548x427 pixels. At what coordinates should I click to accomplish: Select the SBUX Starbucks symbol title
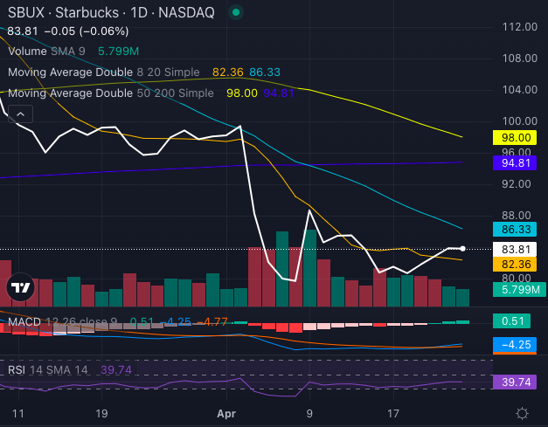111,13
